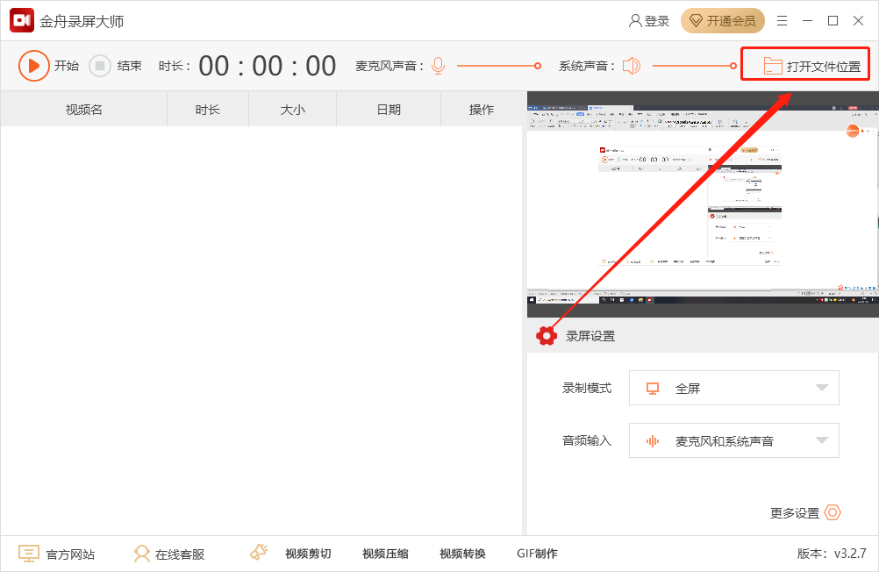Screen dimensions: 879x572
Task: Open the 视频剪切 tool
Action: pyautogui.click(x=308, y=554)
